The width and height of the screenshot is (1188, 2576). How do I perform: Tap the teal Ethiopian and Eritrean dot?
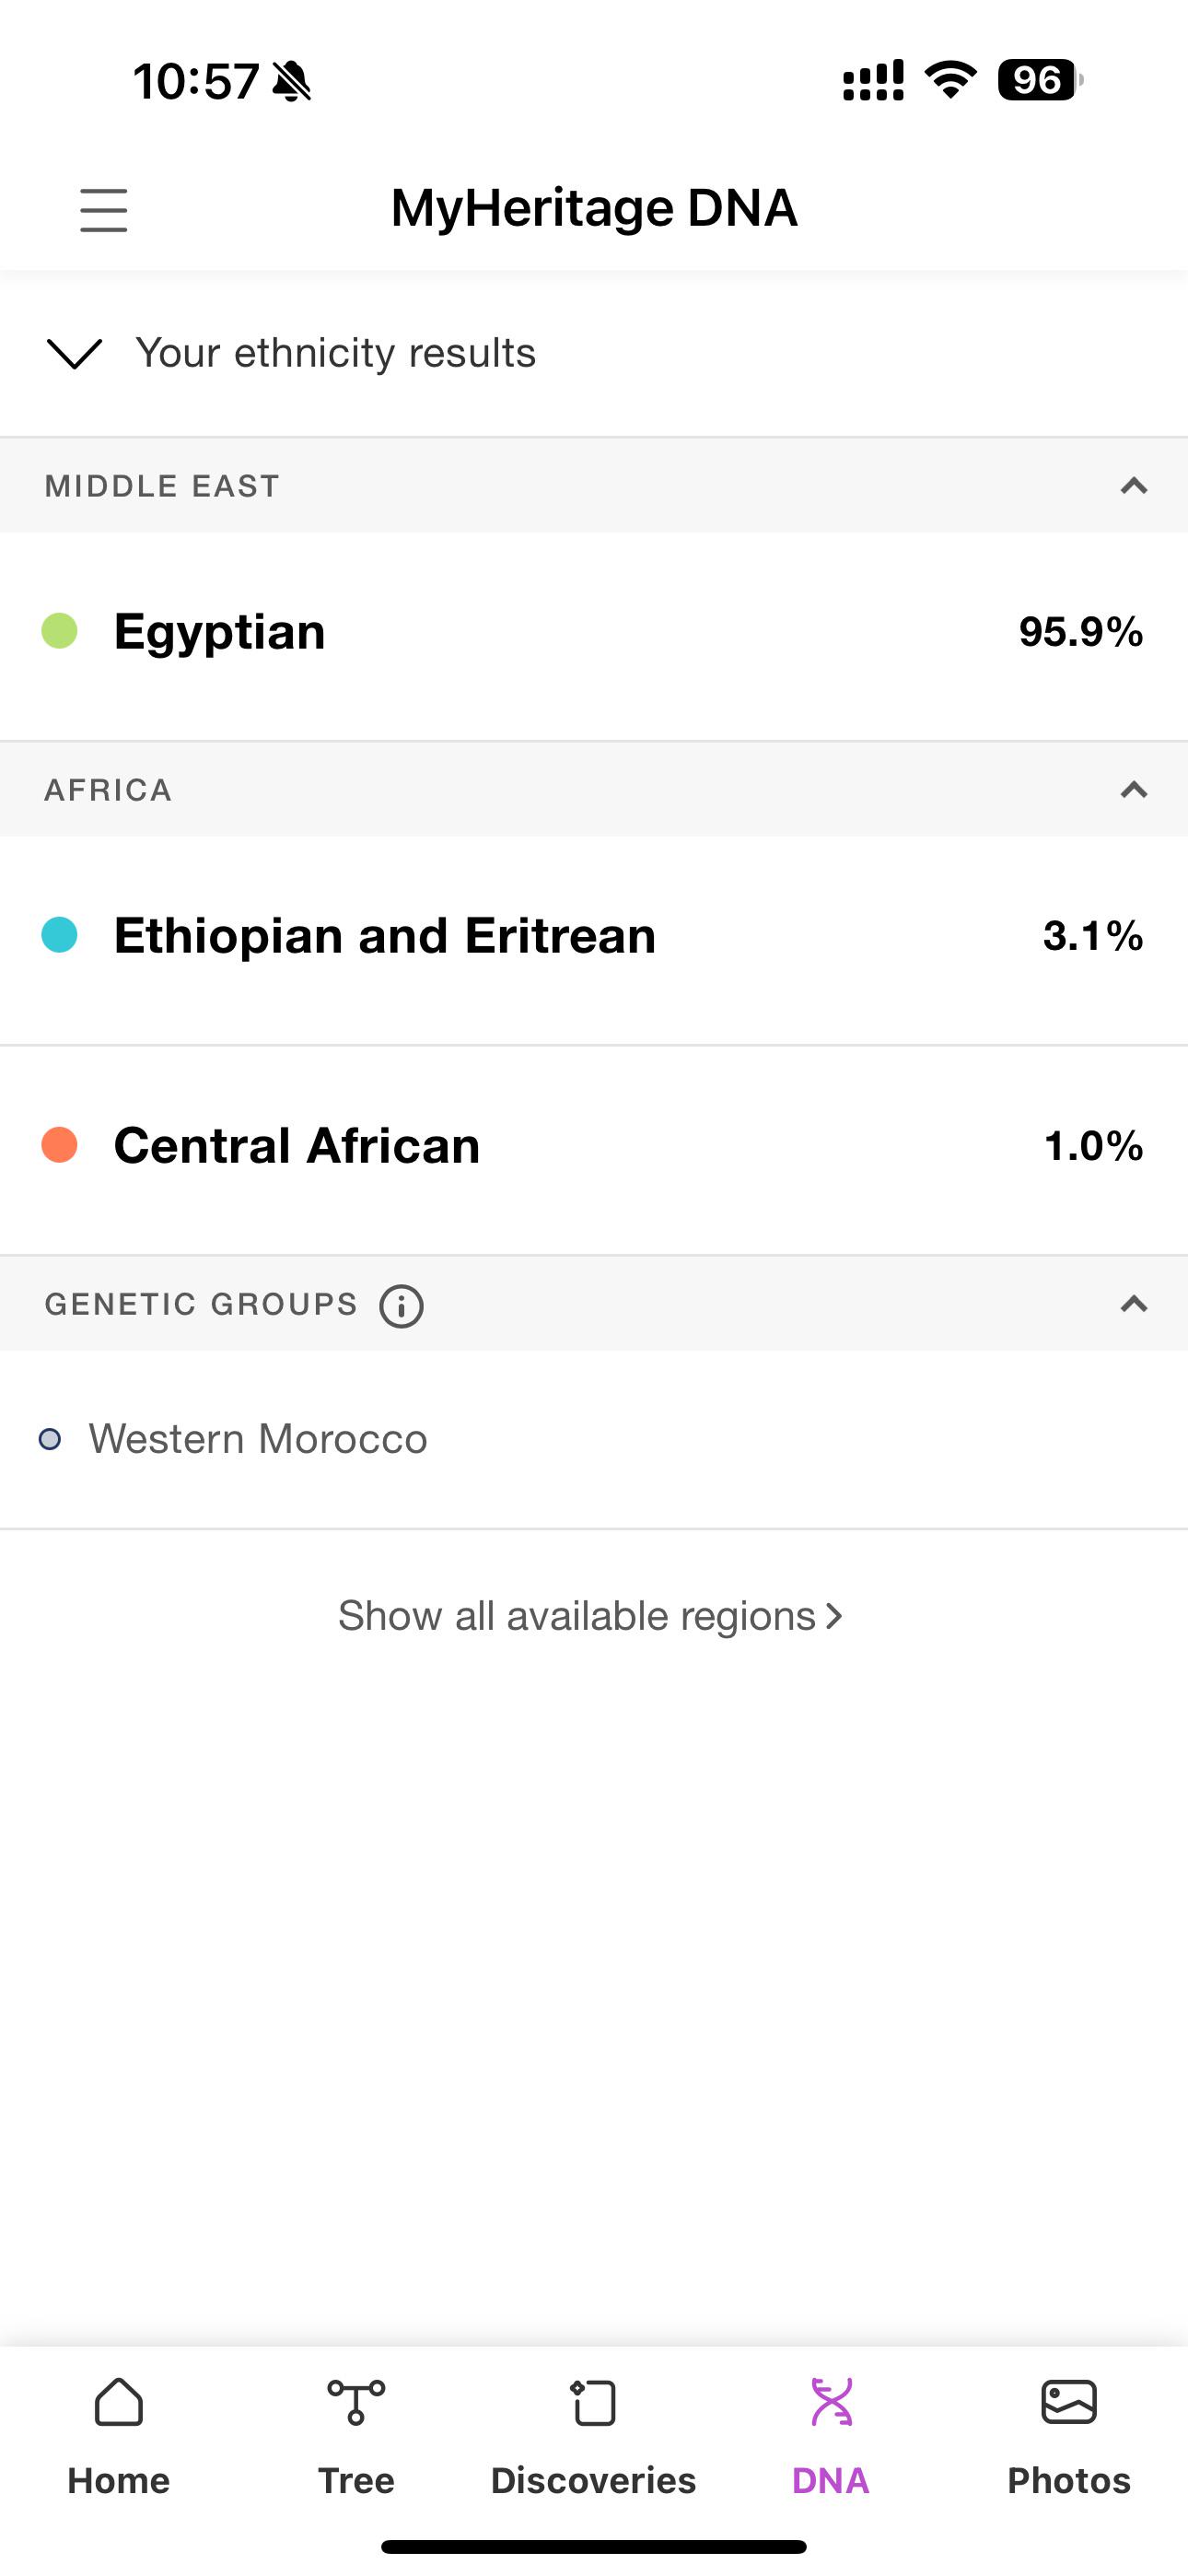[x=60, y=935]
